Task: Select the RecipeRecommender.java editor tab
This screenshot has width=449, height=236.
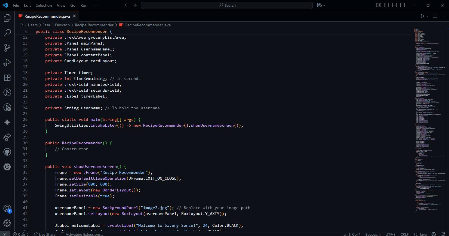Action: pyautogui.click(x=47, y=16)
